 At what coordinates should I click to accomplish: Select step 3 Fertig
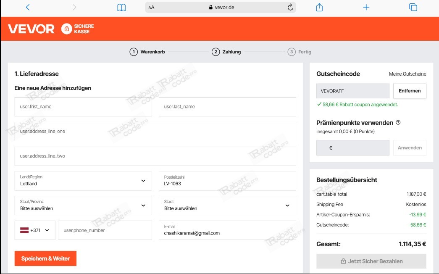(300, 52)
